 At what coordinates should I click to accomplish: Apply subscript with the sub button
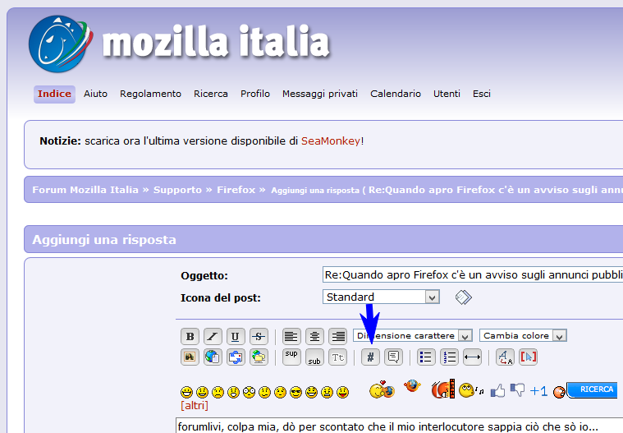pos(314,357)
